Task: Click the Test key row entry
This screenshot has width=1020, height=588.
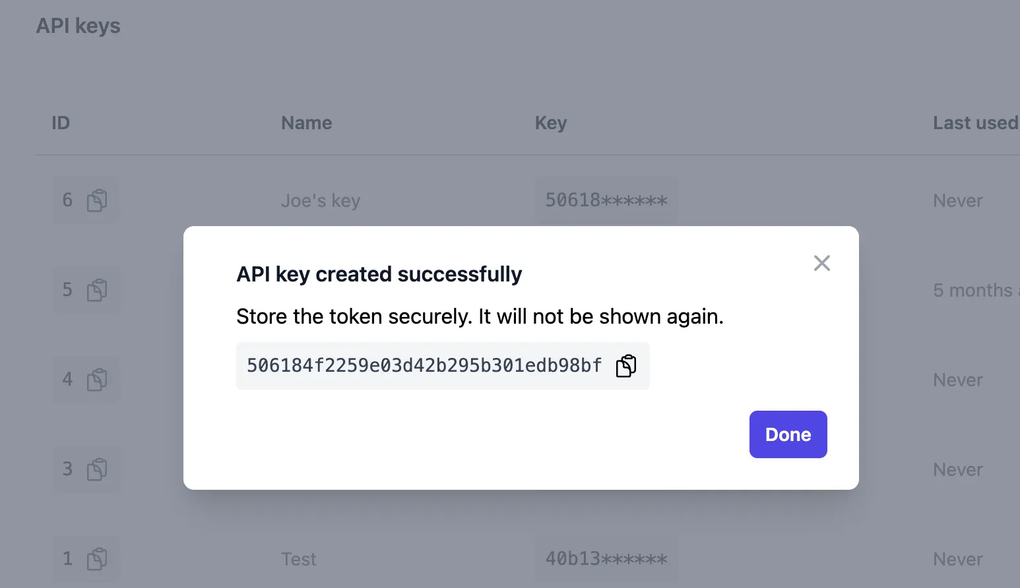Action: 298,558
